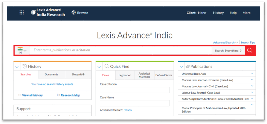This screenshot has height=124, width=267.
Task: Open the Research Map link
Action: tap(70, 95)
